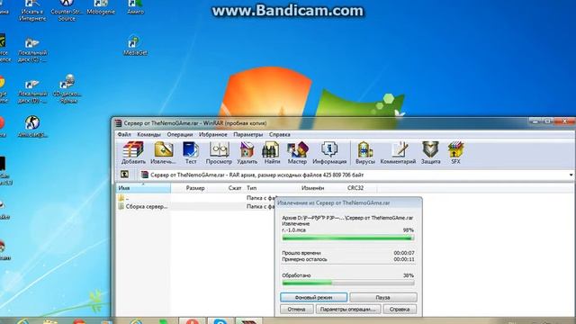Click the 'Прошло времени' label

301,253
